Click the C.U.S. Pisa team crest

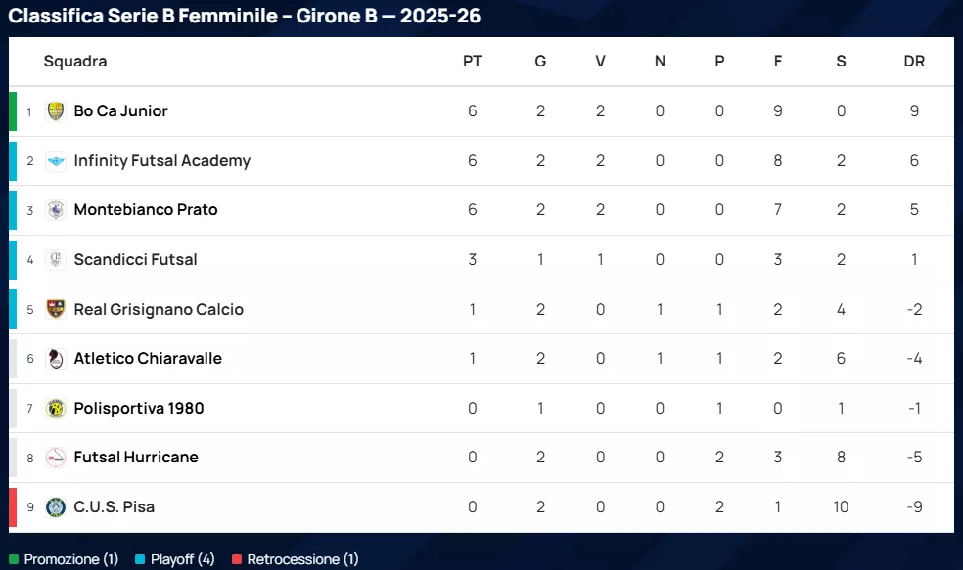(56, 507)
